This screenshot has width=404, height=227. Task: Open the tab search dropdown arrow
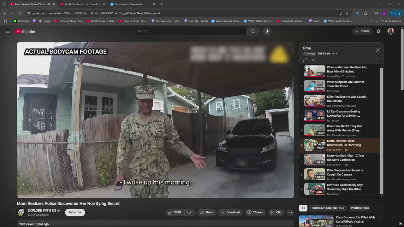[x=4, y=4]
